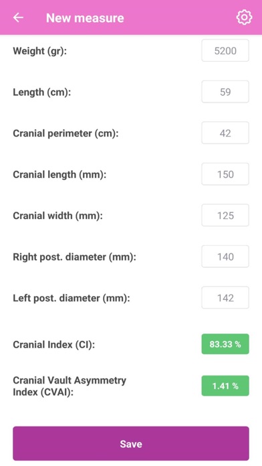The width and height of the screenshot is (262, 466).
Task: Select the Cranial width field showing 125
Action: pos(225,216)
